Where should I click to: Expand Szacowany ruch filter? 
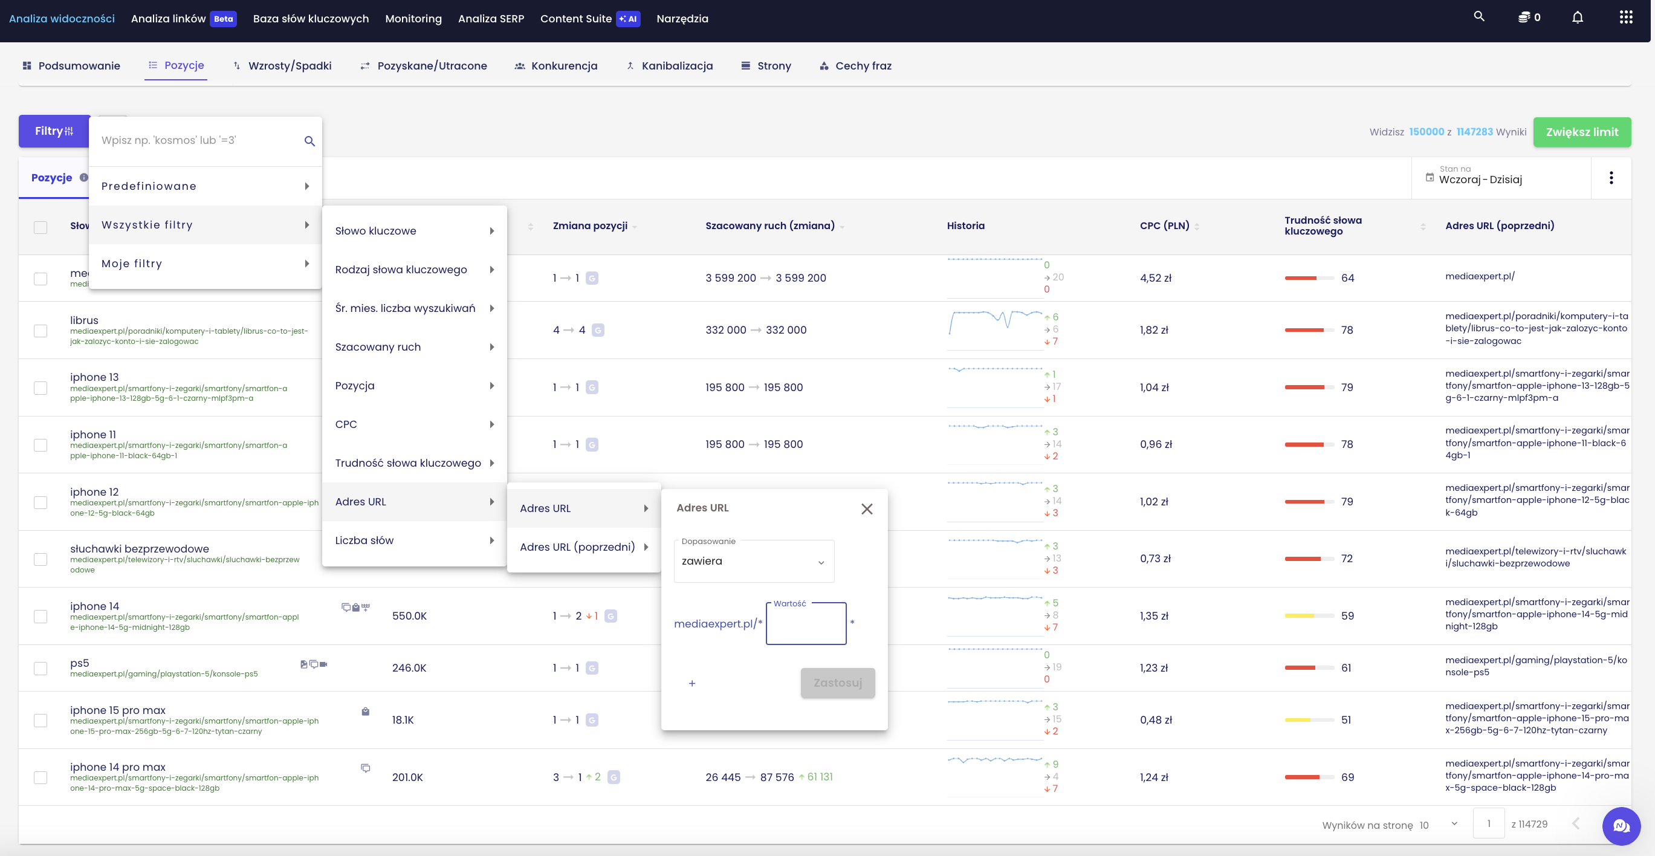(415, 347)
